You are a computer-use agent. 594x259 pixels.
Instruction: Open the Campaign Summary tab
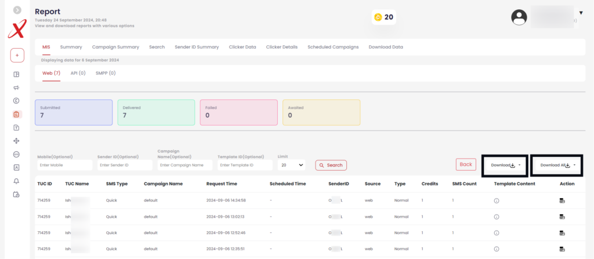click(x=115, y=47)
